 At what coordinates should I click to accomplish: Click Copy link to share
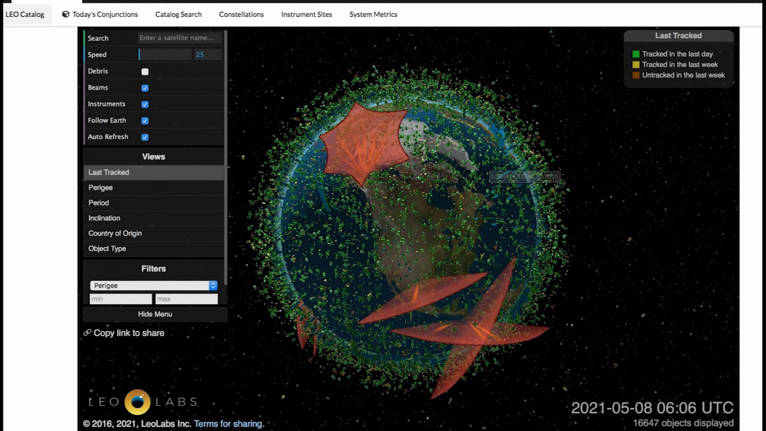(x=129, y=333)
